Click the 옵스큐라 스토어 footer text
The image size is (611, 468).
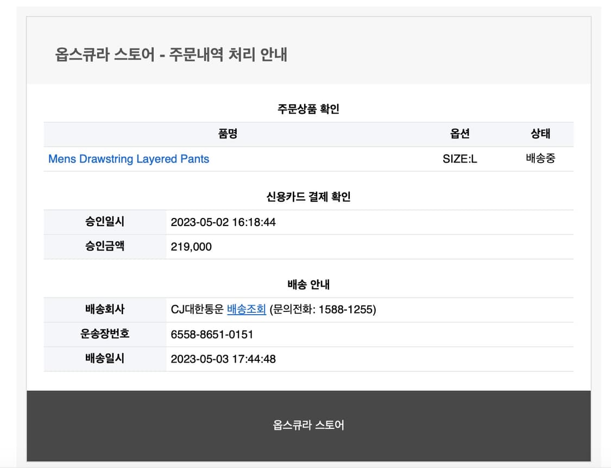308,425
